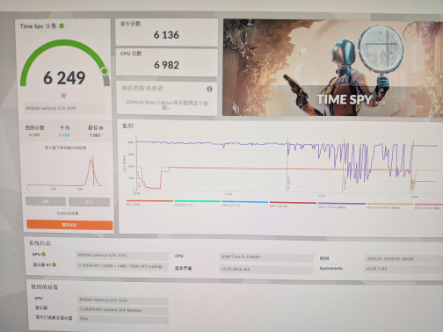
Task: Click the info icon in estimated game performance card
Action: pos(209,89)
